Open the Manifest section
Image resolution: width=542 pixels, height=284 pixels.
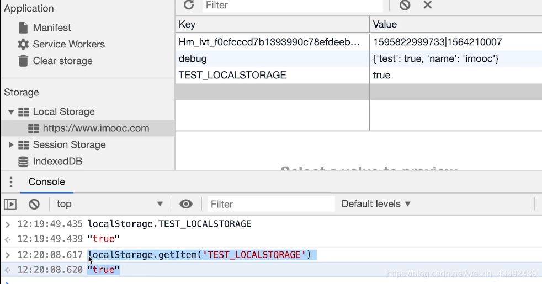[x=52, y=28]
